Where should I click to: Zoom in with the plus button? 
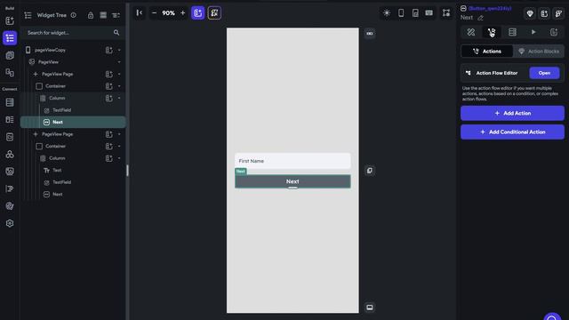pyautogui.click(x=182, y=13)
